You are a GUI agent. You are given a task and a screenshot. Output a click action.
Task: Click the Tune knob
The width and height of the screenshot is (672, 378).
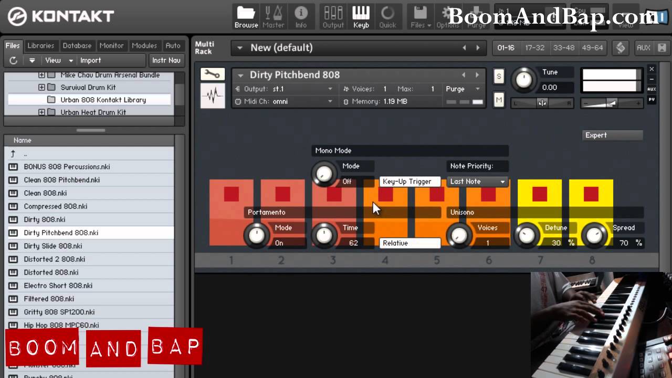(523, 79)
